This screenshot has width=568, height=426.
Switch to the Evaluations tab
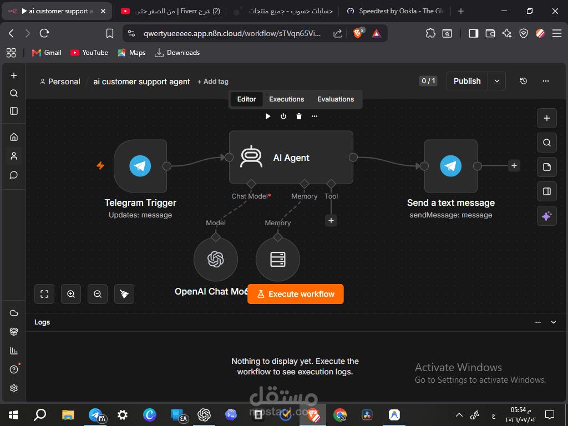[336, 99]
